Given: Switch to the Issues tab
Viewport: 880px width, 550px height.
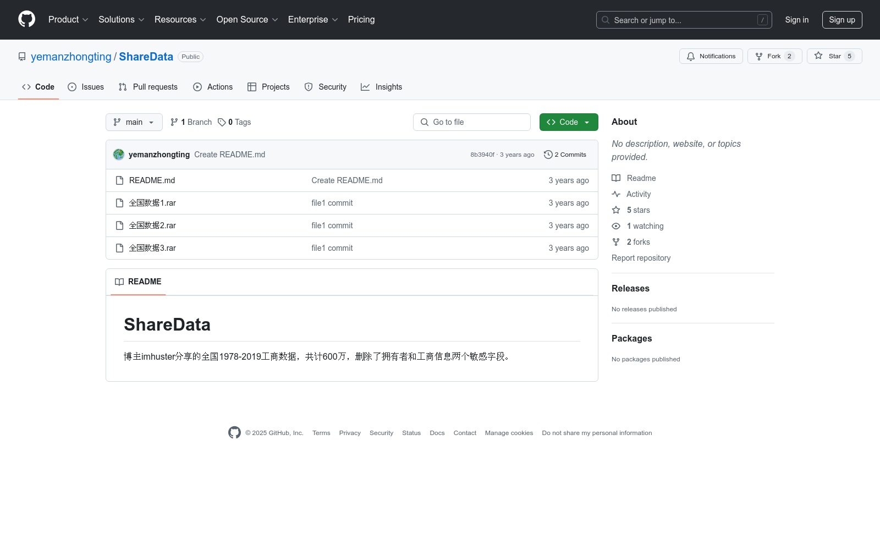Looking at the screenshot, I should 86,87.
